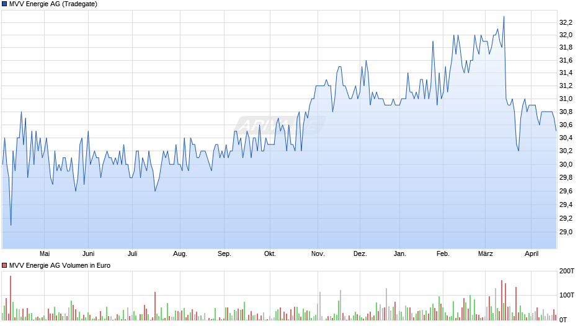This screenshot has width=583, height=326.
Task: Click the 'Jan.' month label
Action: [x=399, y=253]
